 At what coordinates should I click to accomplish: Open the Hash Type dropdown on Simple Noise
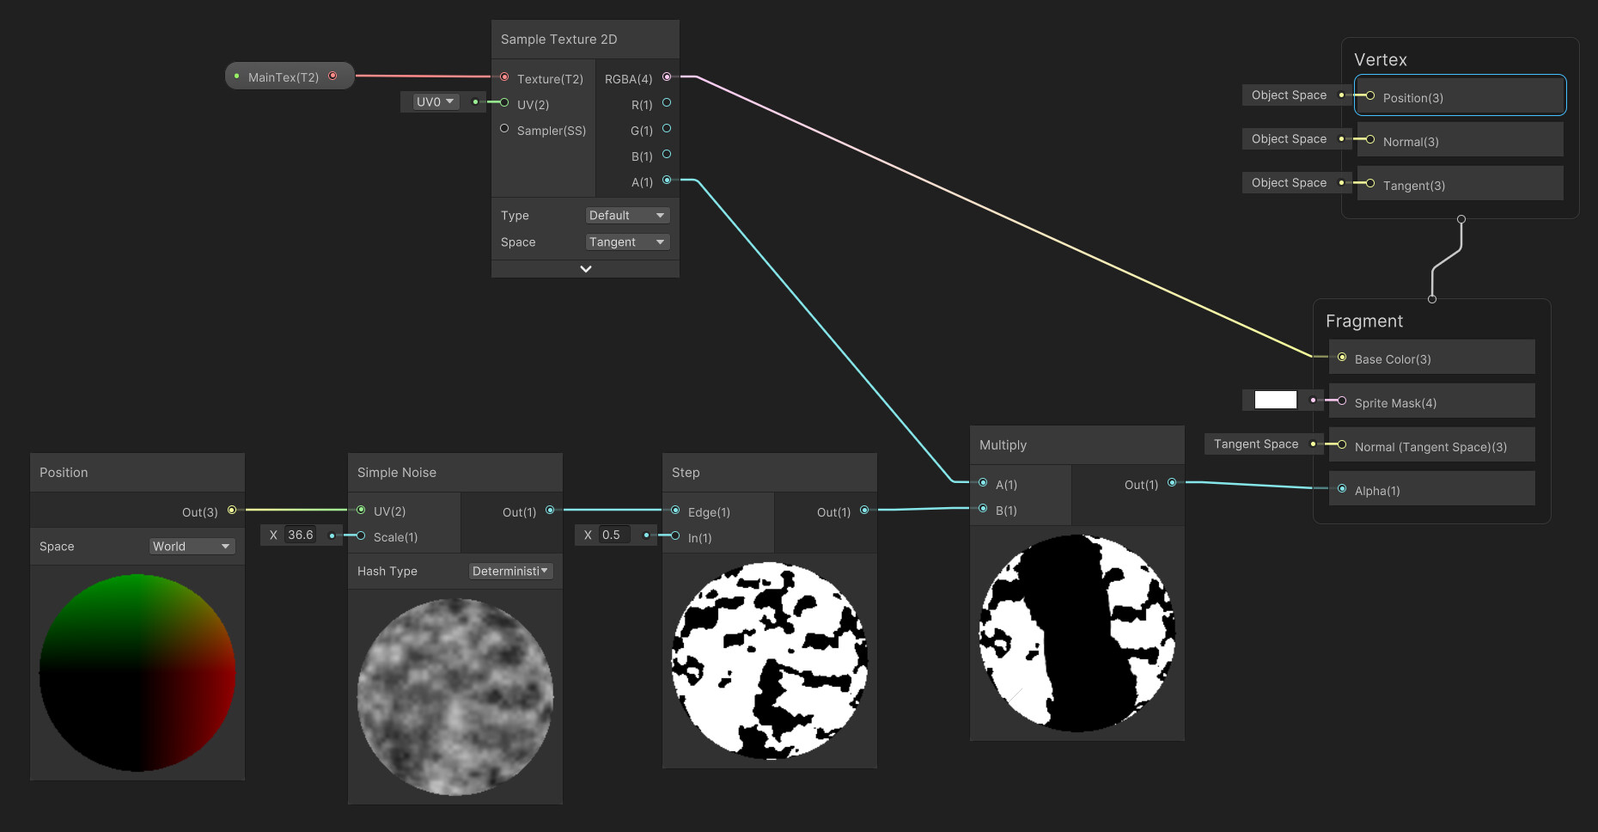click(510, 571)
